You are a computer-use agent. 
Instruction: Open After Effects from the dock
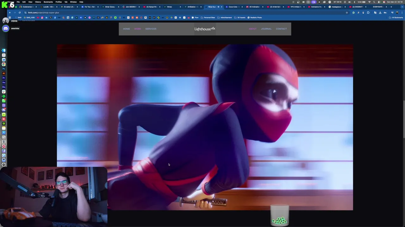4,82
